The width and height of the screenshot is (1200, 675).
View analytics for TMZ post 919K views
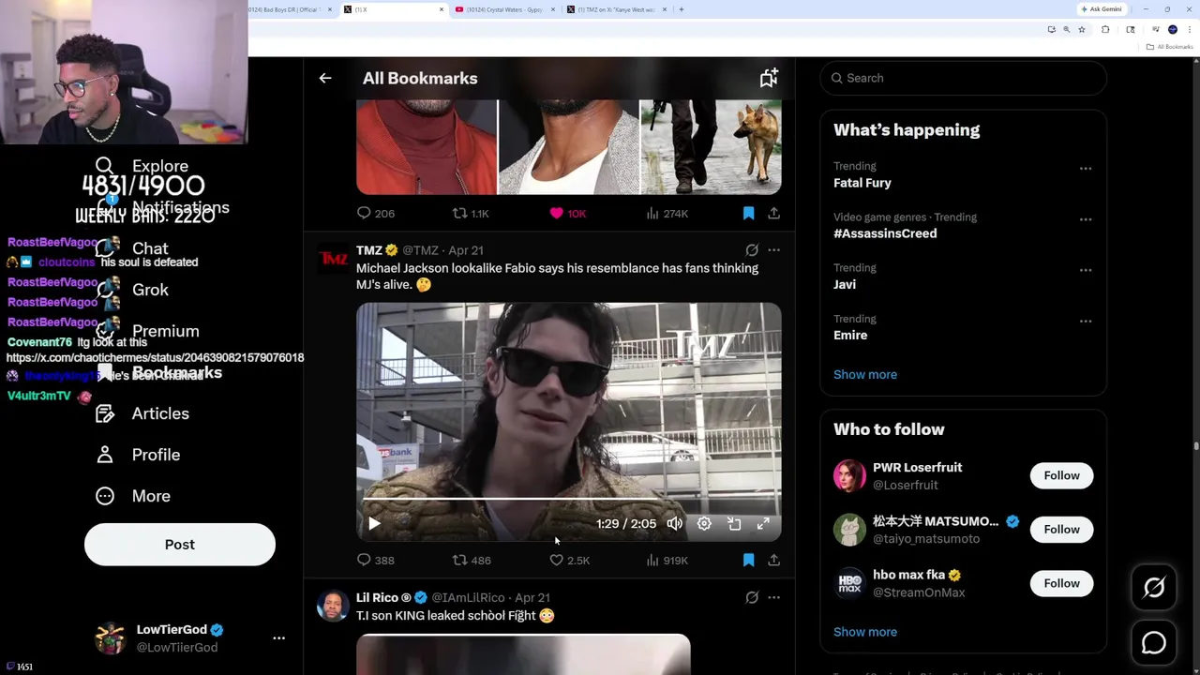tap(667, 561)
